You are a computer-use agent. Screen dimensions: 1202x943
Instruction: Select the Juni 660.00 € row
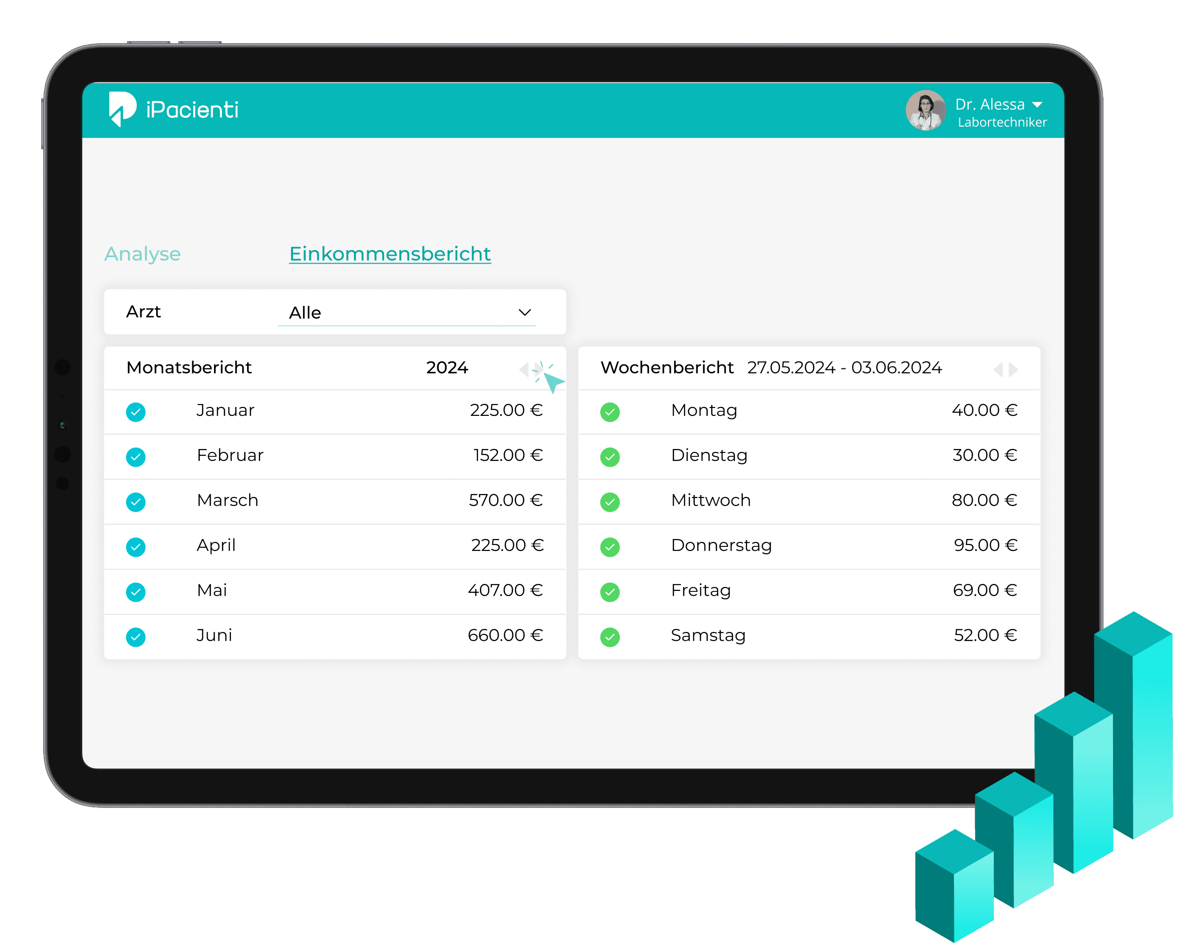click(335, 636)
